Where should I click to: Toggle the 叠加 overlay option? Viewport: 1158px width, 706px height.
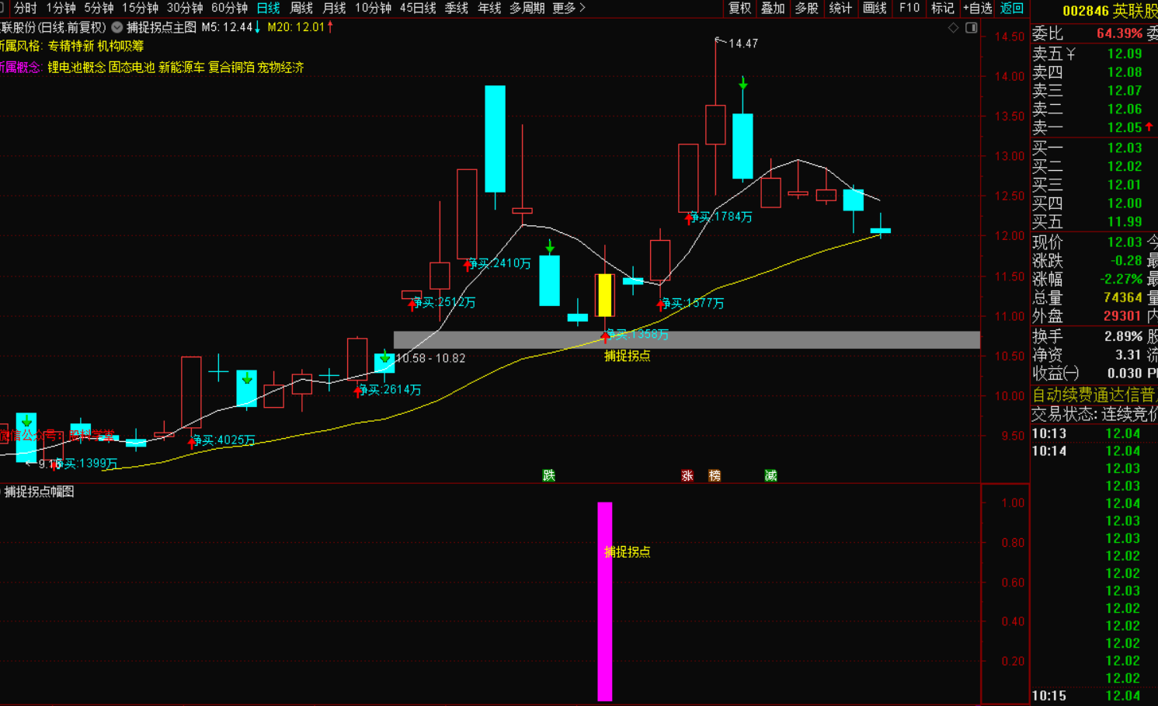point(773,9)
